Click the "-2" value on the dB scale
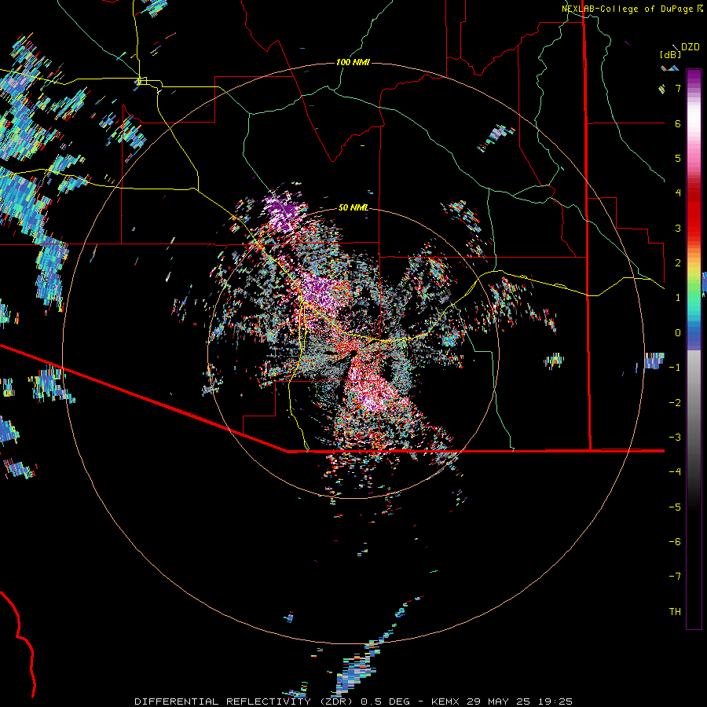Screen dimensions: 707x707 coord(675,403)
